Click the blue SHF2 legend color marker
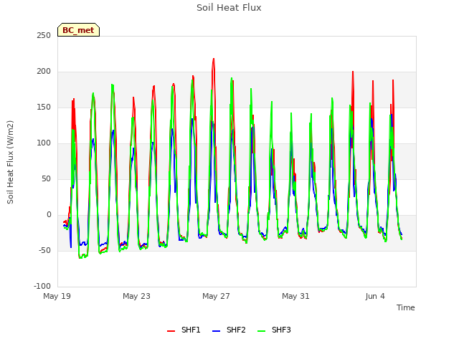The width and height of the screenshot is (459, 344). [x=216, y=331]
